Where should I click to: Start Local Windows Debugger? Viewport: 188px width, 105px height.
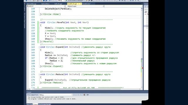pos(75,1)
